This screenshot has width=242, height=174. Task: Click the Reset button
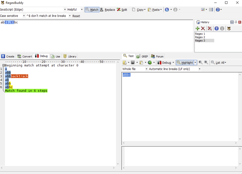76,16
